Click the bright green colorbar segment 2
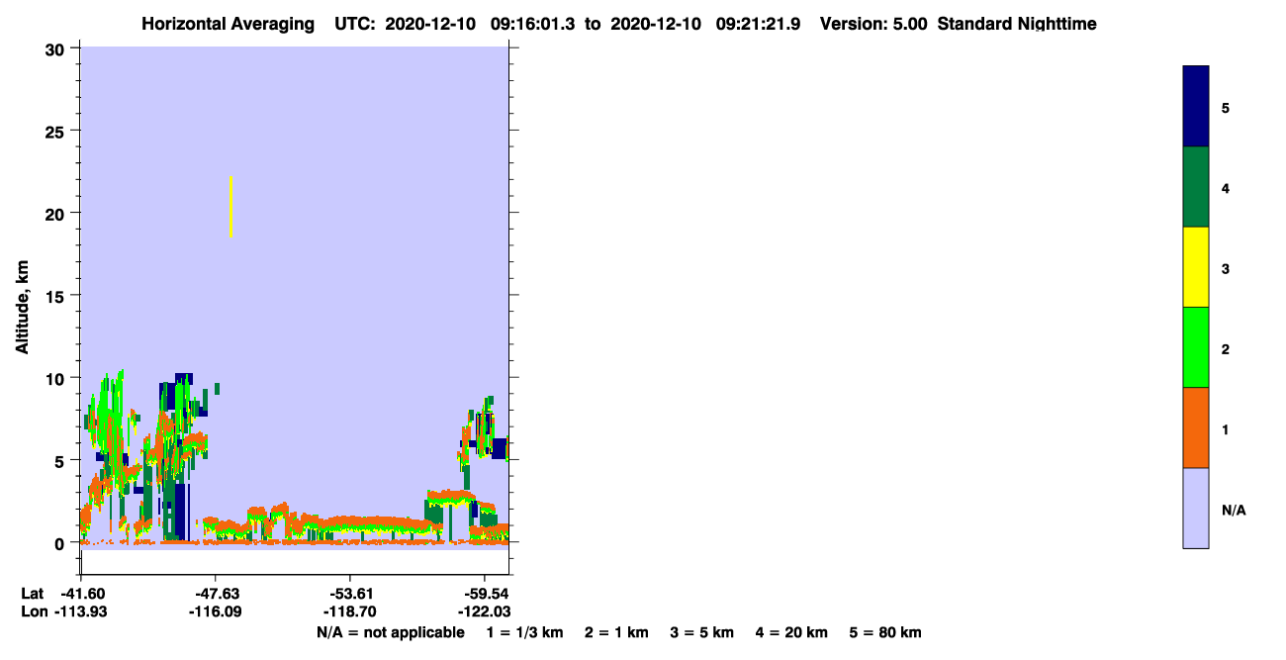The height and width of the screenshot is (660, 1286). click(1196, 347)
